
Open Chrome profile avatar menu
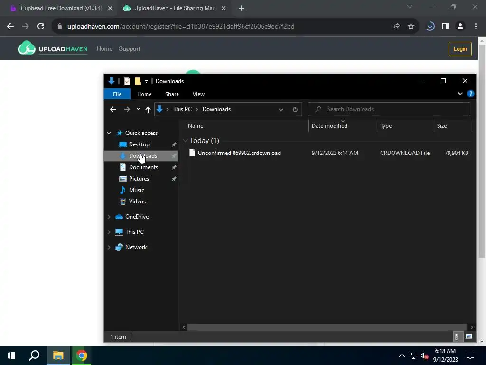(x=460, y=27)
